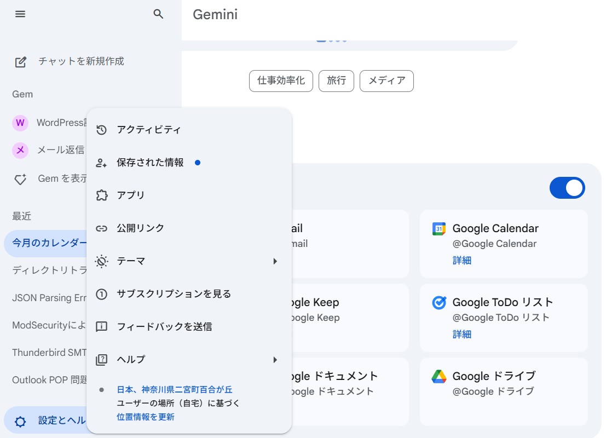Choose サブスクリプションを見る menu entry
The width and height of the screenshot is (606, 438).
[189, 294]
